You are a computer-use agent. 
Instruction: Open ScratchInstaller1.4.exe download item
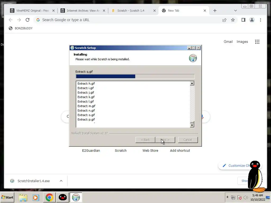point(34,181)
